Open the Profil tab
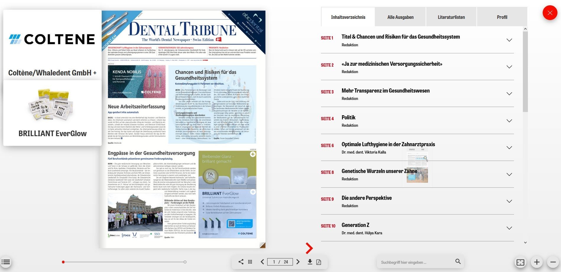The image size is (561, 272). click(x=502, y=17)
